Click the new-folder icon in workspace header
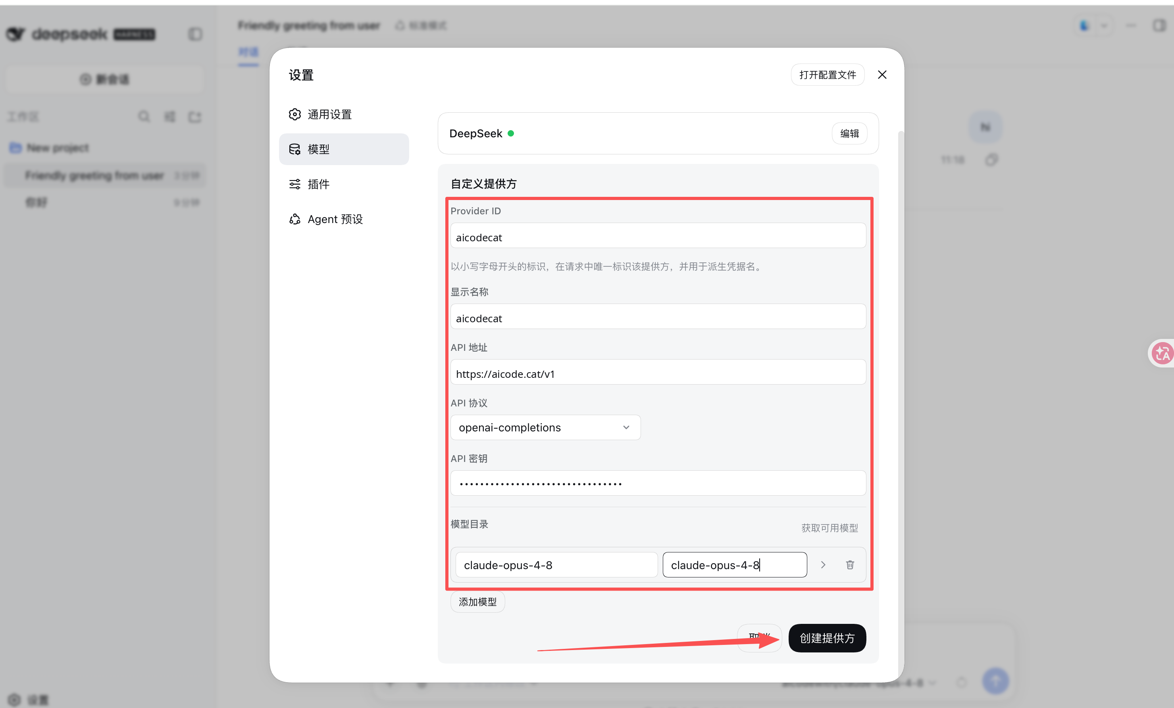 click(x=195, y=116)
